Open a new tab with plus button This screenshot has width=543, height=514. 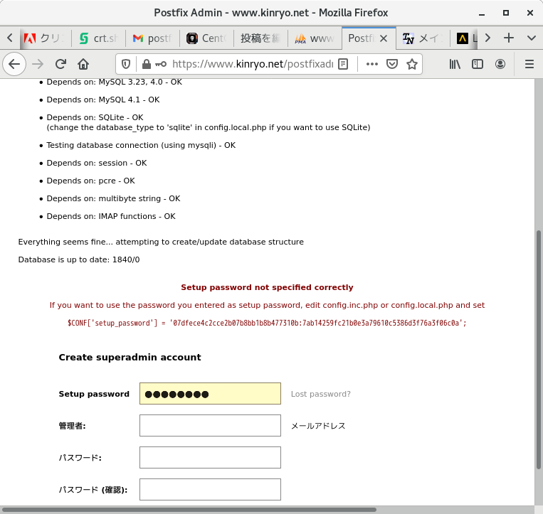click(508, 38)
